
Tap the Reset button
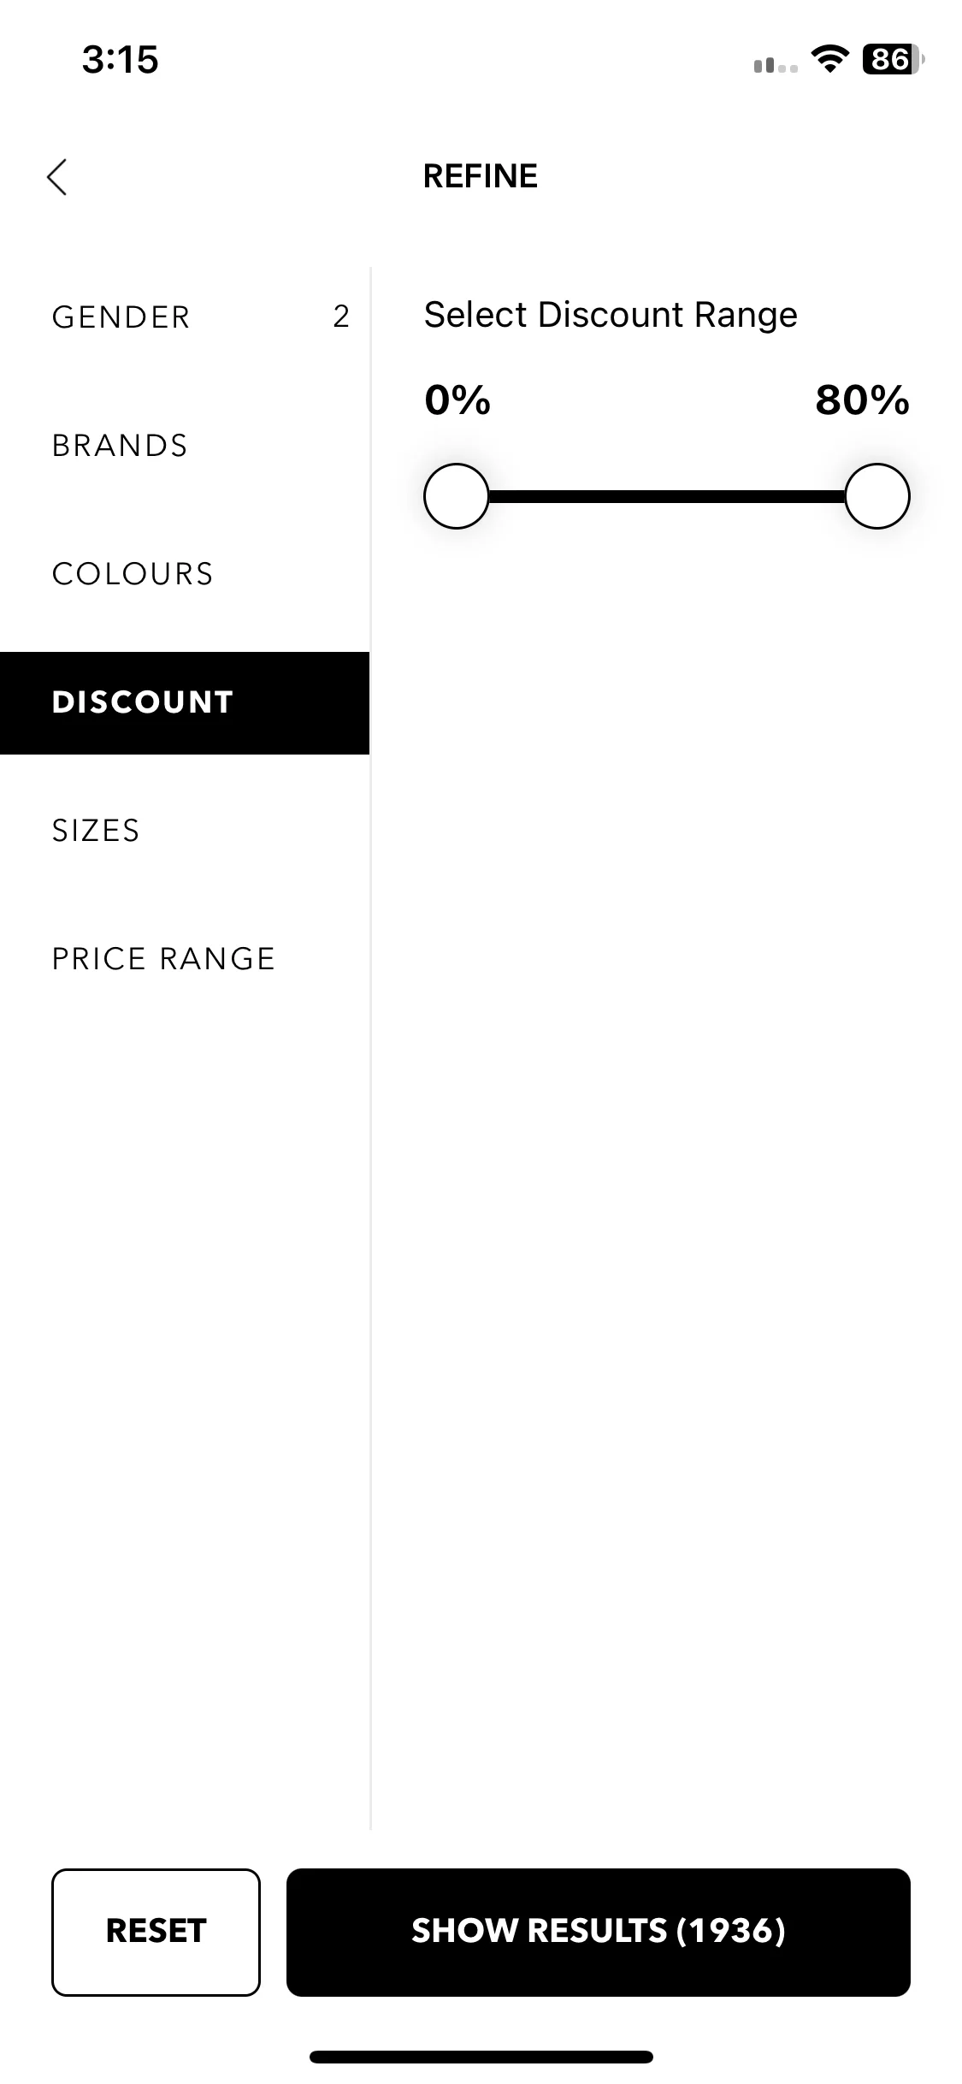pos(156,1932)
